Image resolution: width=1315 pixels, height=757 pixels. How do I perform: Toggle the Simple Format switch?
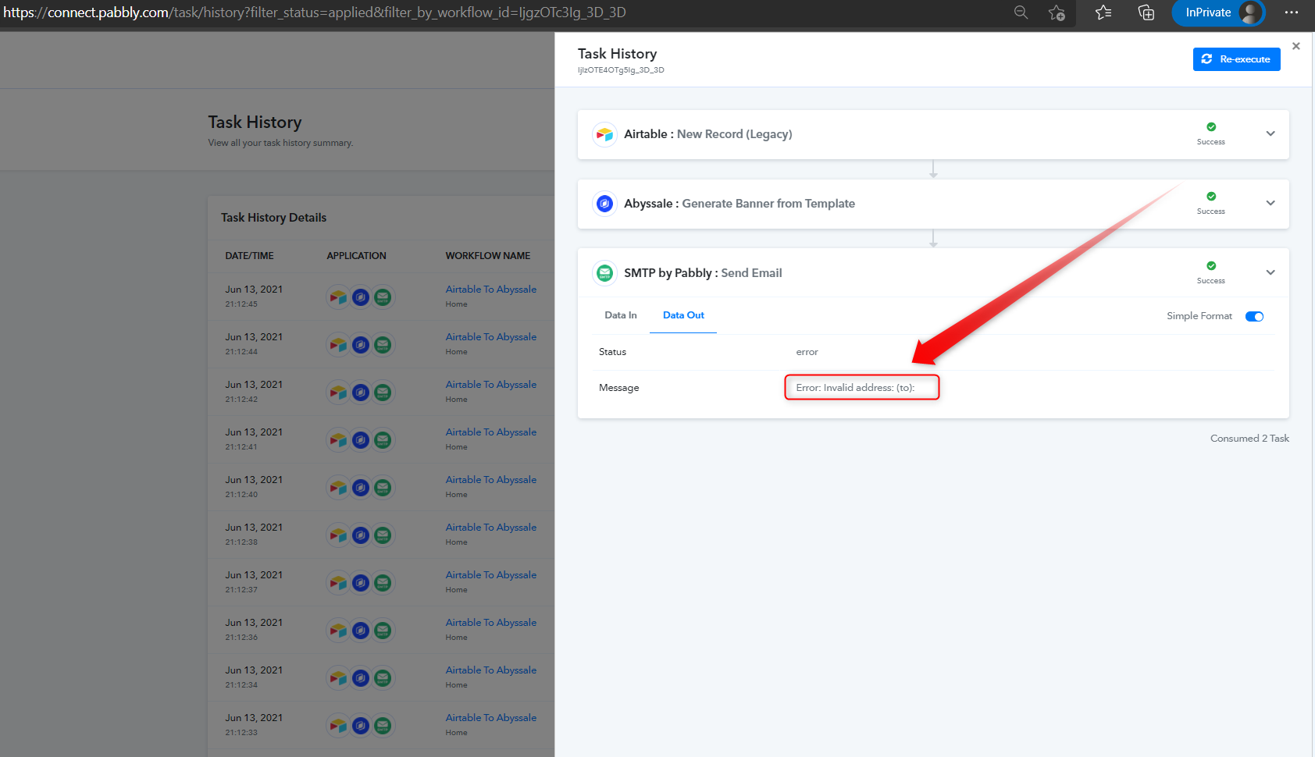tap(1254, 316)
